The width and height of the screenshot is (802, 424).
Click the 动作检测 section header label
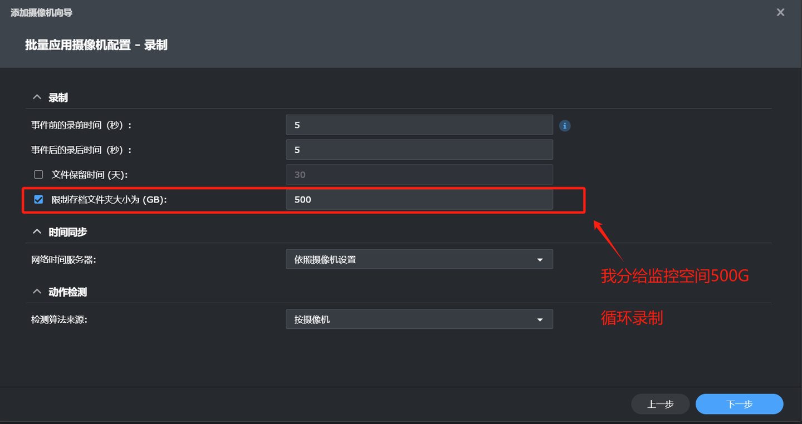coord(67,292)
